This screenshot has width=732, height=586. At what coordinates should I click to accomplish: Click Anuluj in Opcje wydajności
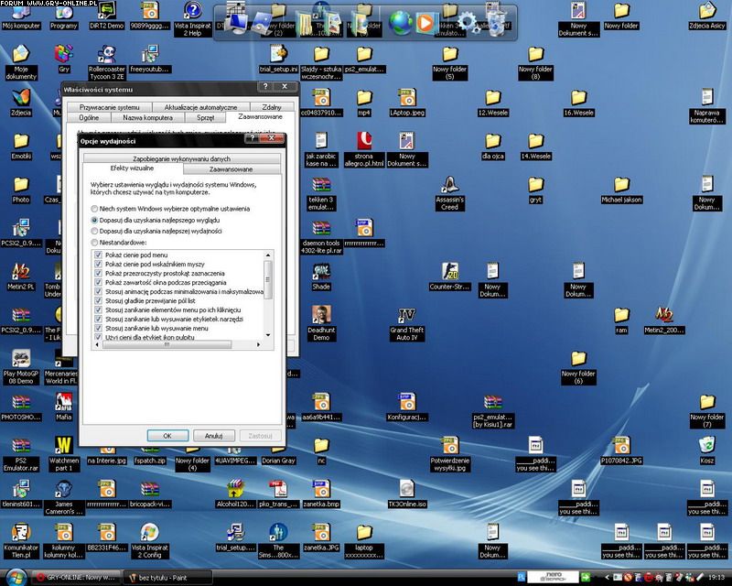pyautogui.click(x=213, y=436)
